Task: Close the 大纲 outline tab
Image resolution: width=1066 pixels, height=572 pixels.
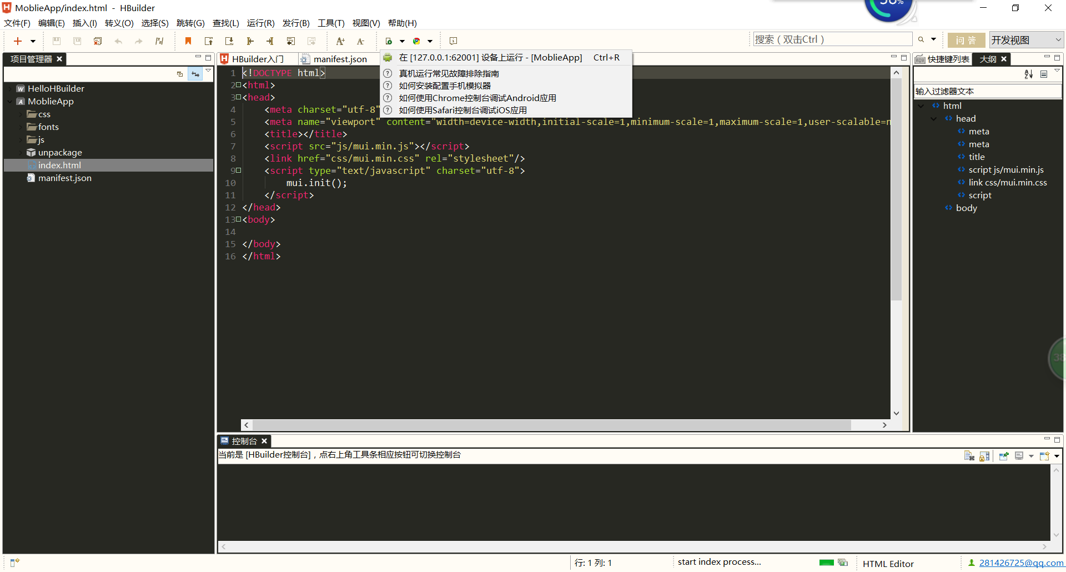Action: click(x=1004, y=59)
